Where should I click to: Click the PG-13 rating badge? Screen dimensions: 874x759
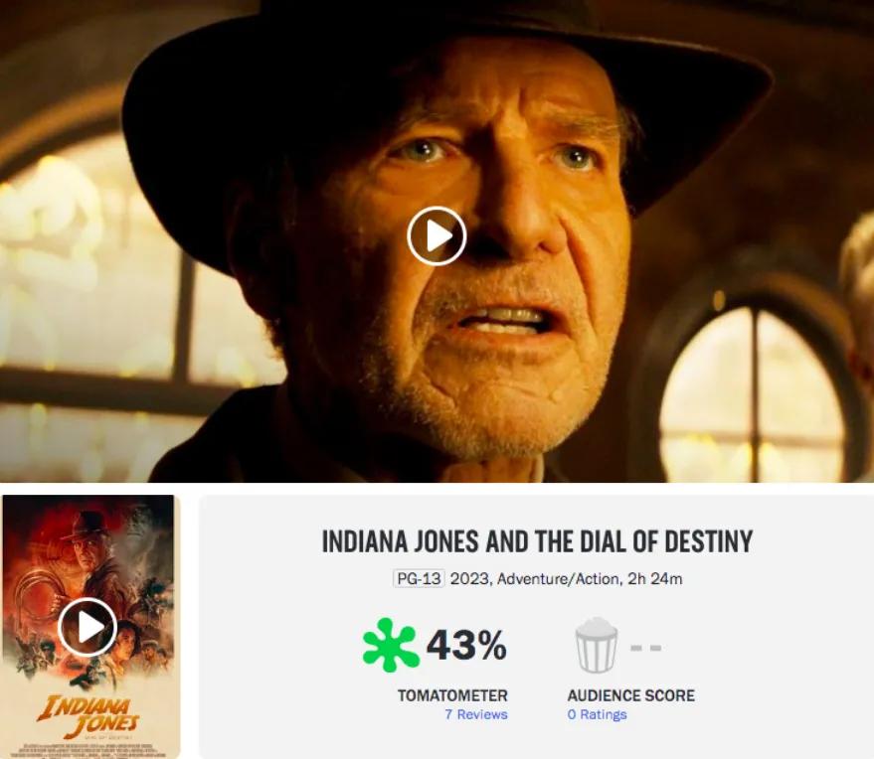[x=419, y=579]
